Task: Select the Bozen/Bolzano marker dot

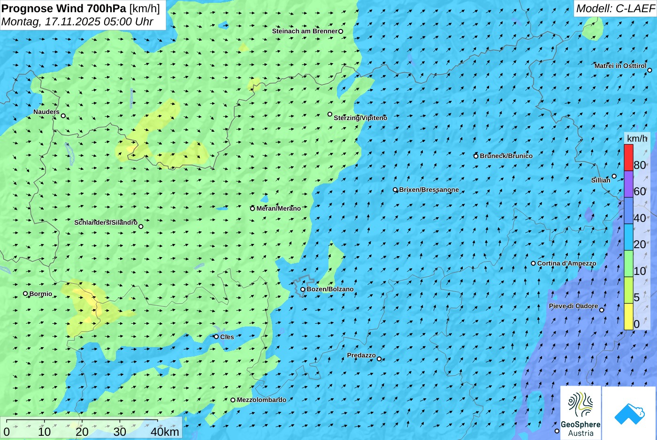Action: [x=303, y=289]
